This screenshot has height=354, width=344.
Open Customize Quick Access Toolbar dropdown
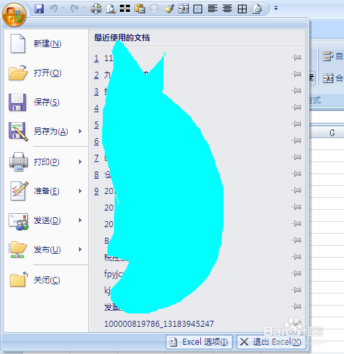(276, 9)
